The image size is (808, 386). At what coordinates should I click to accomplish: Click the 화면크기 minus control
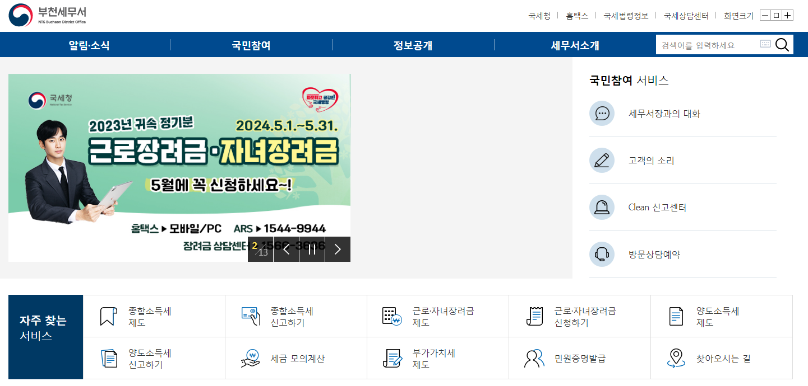pos(765,15)
